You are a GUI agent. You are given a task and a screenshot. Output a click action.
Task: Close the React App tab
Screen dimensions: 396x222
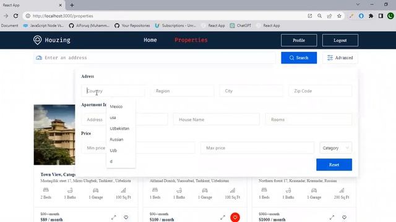tap(61, 5)
